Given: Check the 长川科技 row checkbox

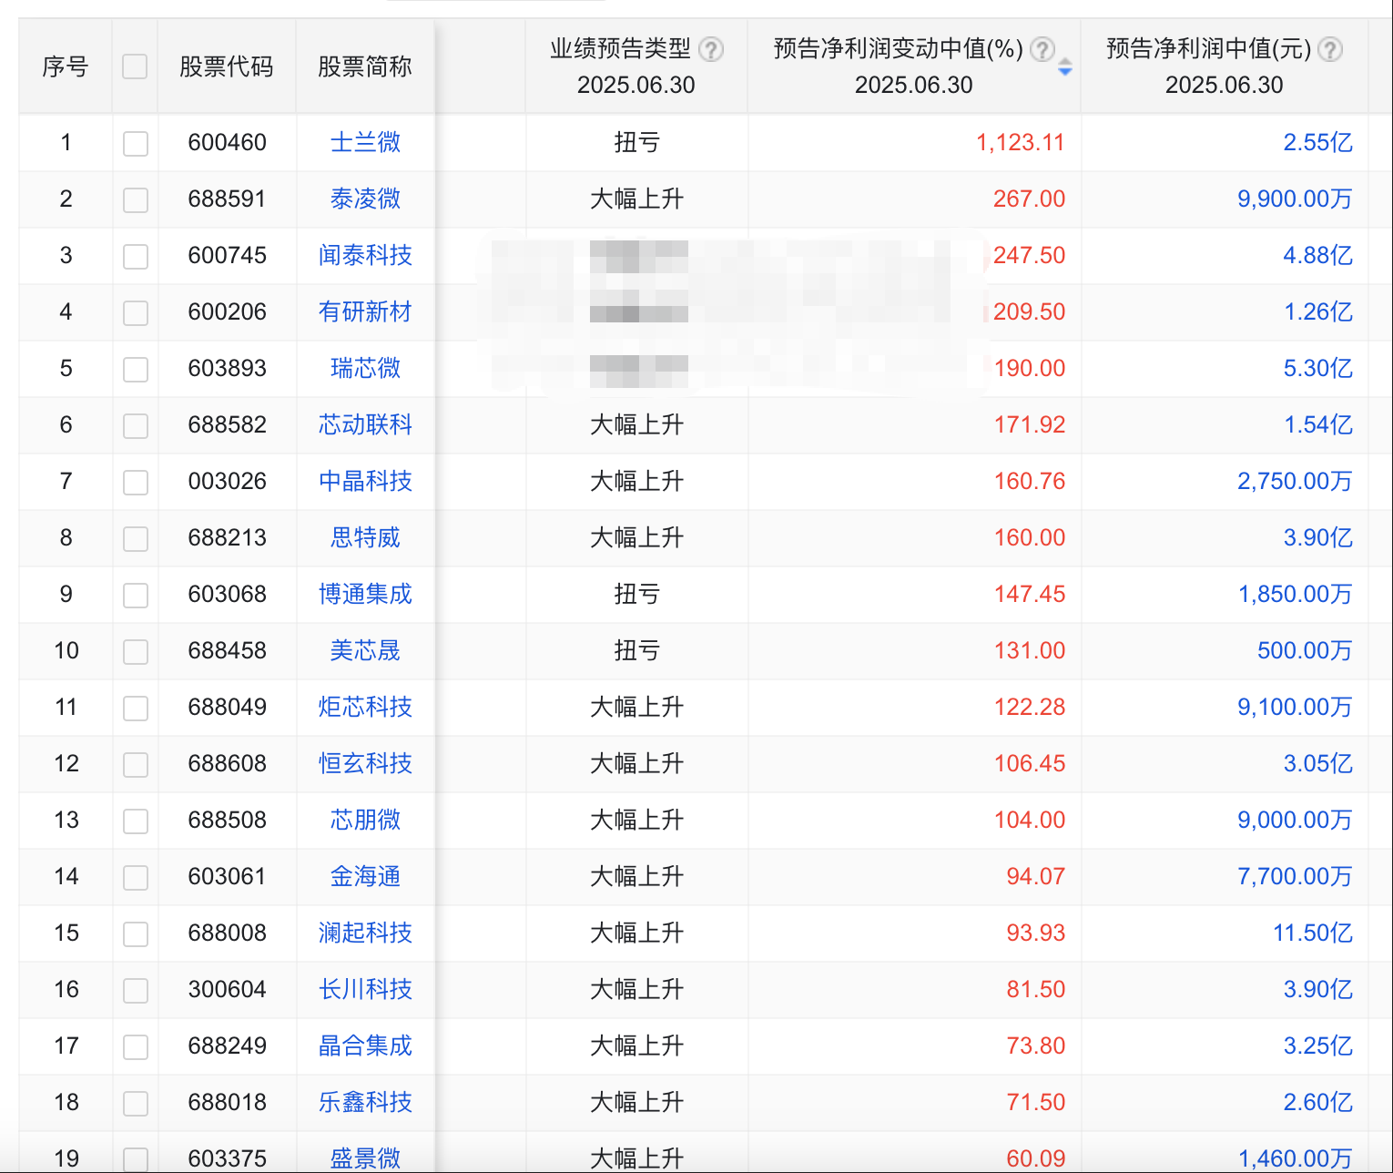Looking at the screenshot, I should coord(136,990).
